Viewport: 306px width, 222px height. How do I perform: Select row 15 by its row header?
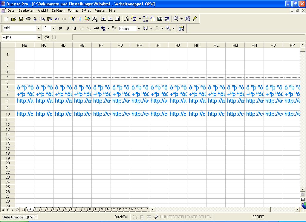(7, 139)
